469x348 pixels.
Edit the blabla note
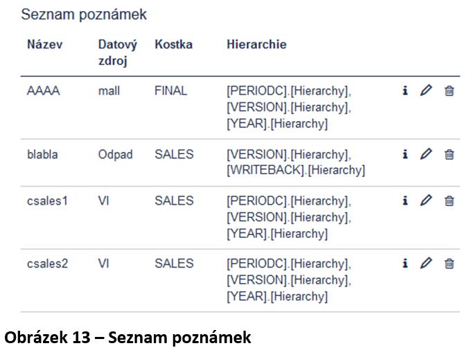pos(426,154)
